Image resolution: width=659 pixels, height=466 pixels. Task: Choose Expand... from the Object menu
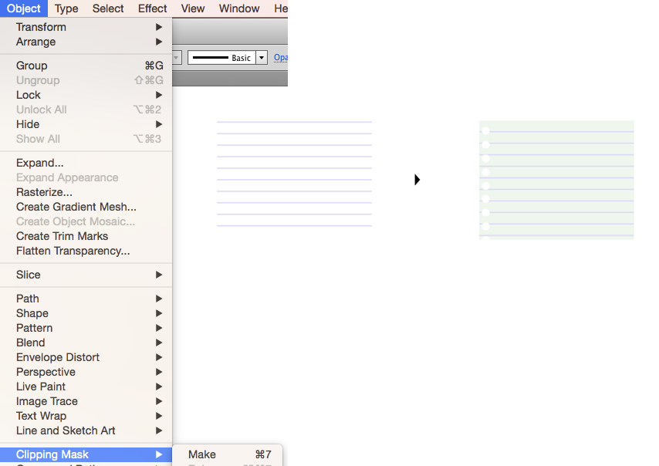point(39,163)
